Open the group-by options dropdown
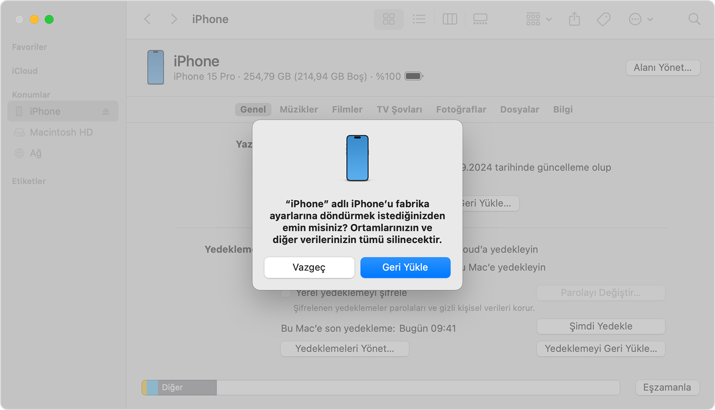Image resolution: width=715 pixels, height=410 pixels. pyautogui.click(x=539, y=19)
